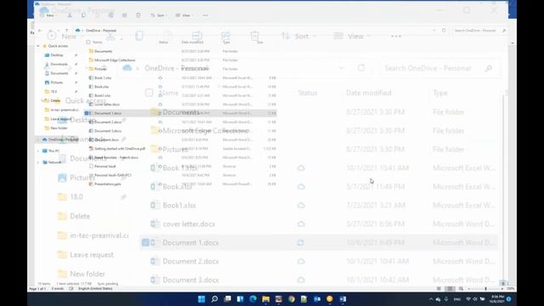Open the Sort menu in small Explorer toolbar
This screenshot has height=306, width=544.
159,15
